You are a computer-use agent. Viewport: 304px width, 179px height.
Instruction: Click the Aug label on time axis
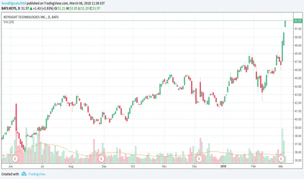point(71,166)
